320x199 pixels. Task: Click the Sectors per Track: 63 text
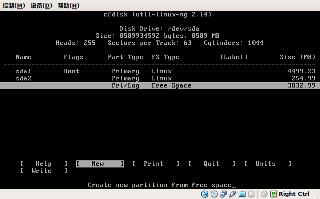pyautogui.click(x=150, y=43)
